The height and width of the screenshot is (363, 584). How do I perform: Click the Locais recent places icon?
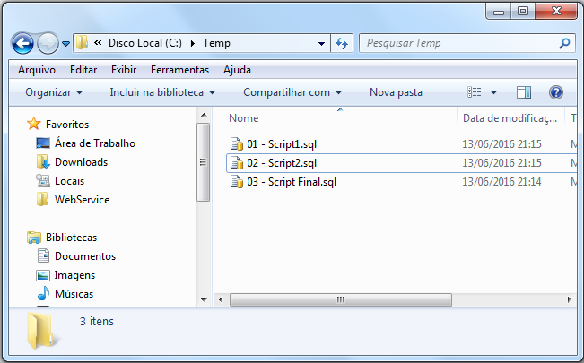tap(43, 180)
